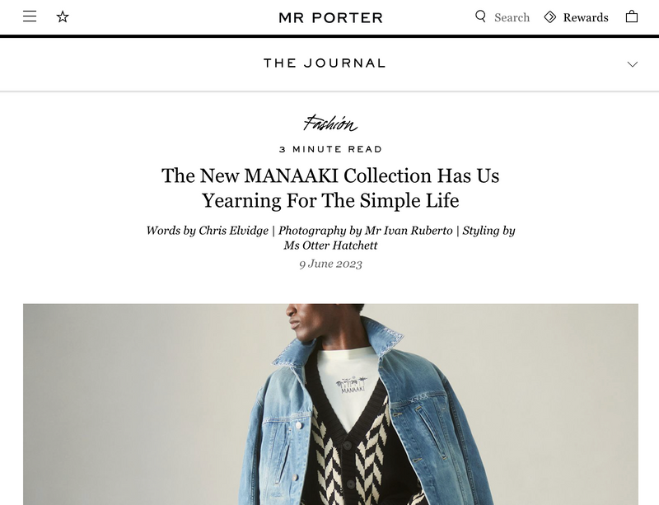659x505 pixels.
Task: Toggle the wishlist star icon
Action: tap(62, 15)
